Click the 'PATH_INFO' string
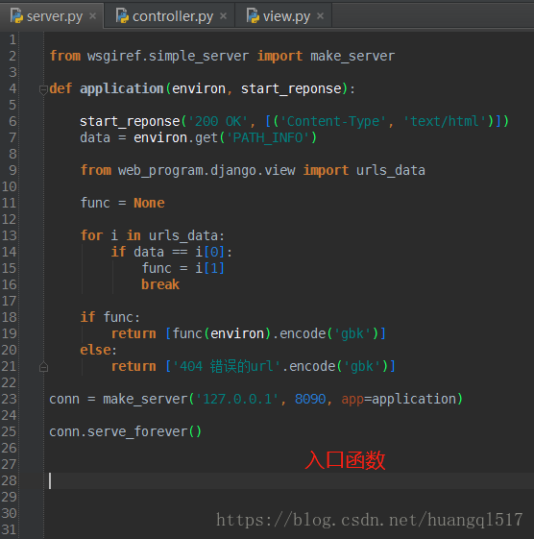Viewport: 534px width, 539px height. point(268,137)
